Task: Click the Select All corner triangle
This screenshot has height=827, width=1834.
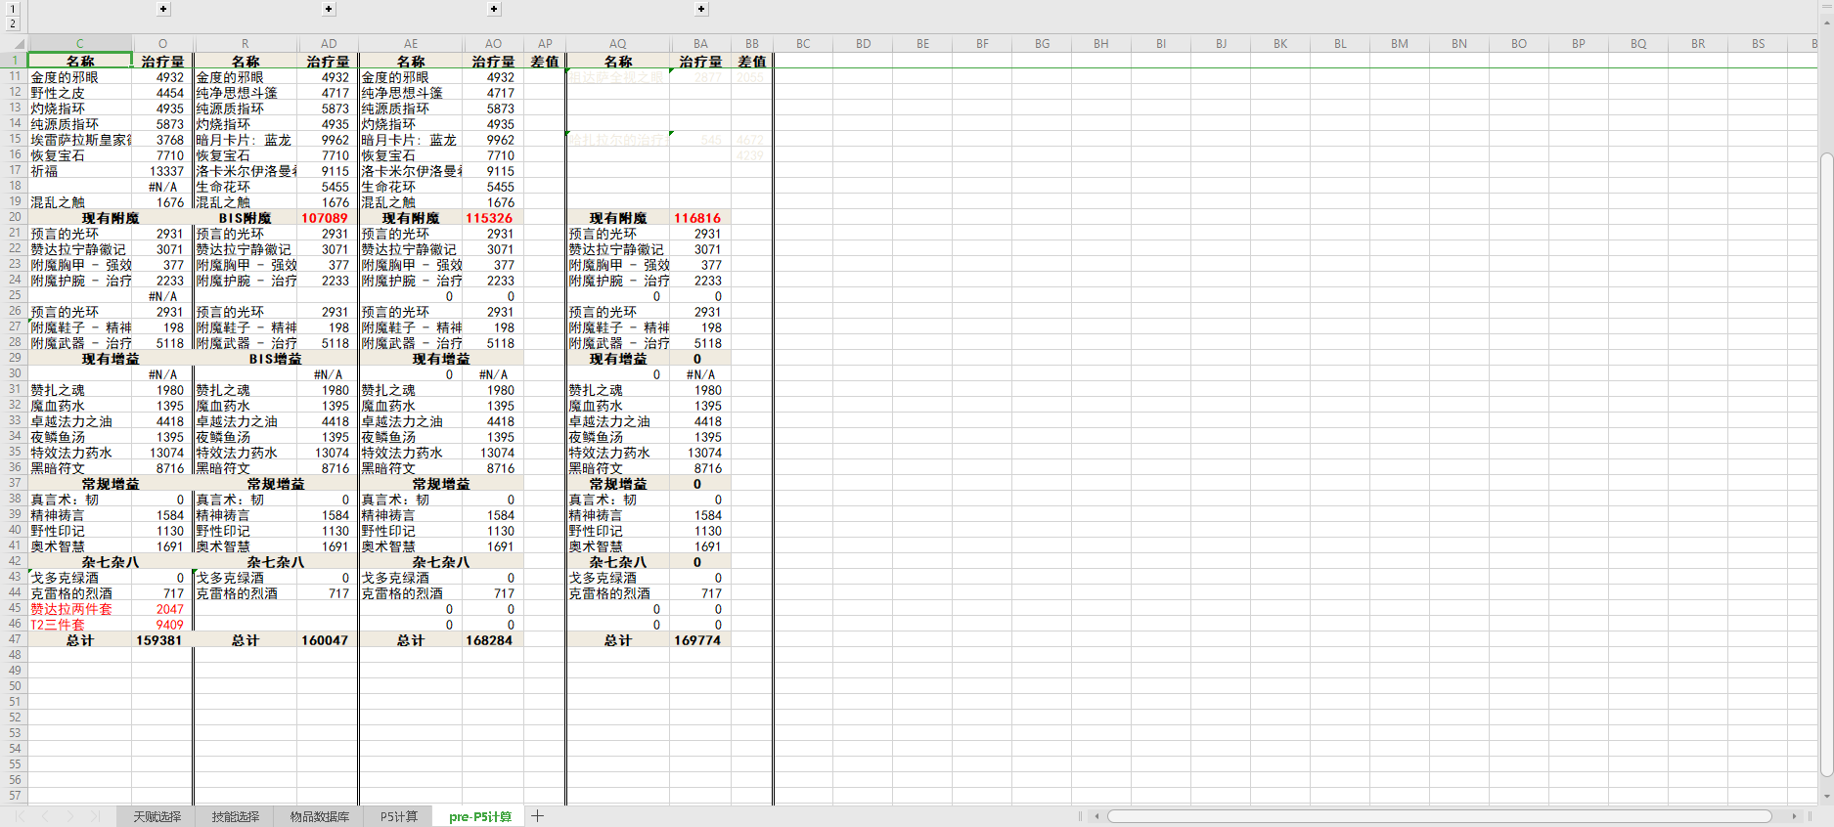Action: [18, 44]
